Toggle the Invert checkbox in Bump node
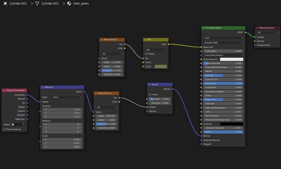 pos(150,95)
